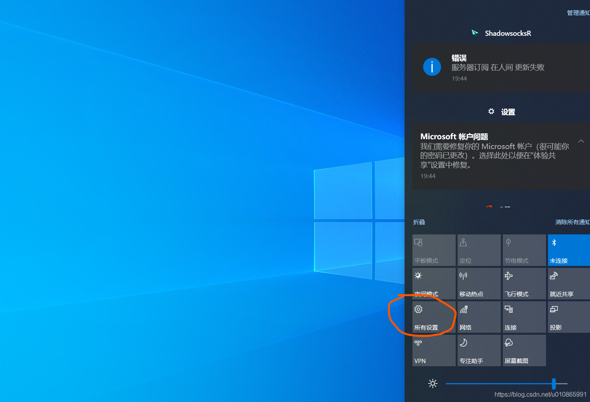This screenshot has width=590, height=402.
Task: Enable the 移动热点 mobile hotspot tile
Action: pyautogui.click(x=479, y=284)
